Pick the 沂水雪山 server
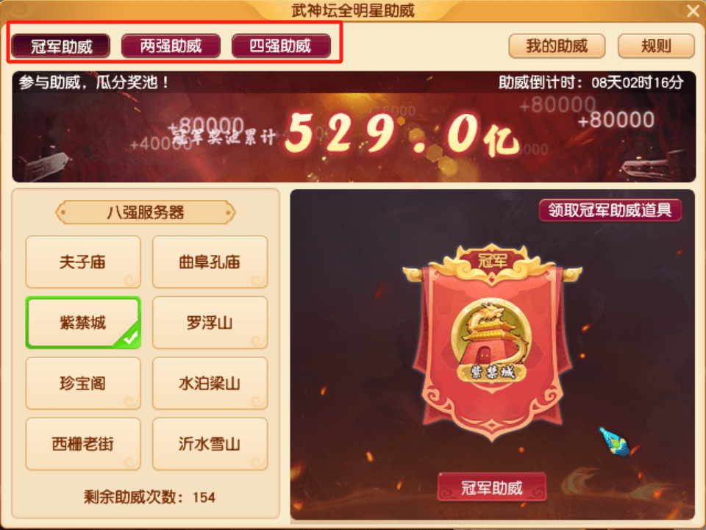The image size is (706, 530). click(210, 444)
